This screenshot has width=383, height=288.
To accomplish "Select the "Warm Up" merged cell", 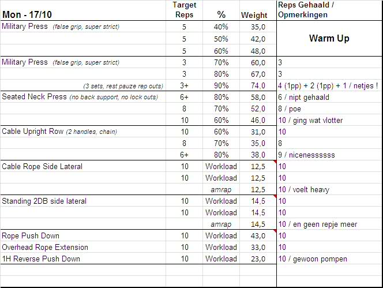I will [329, 39].
